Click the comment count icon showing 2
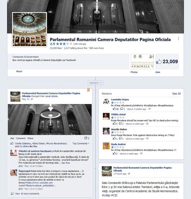The height and width of the screenshot is (199, 191). click(87, 138)
